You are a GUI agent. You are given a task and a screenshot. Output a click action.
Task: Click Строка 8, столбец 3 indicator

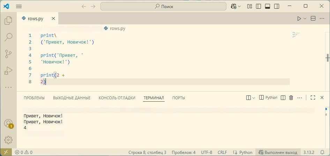tap(147, 153)
